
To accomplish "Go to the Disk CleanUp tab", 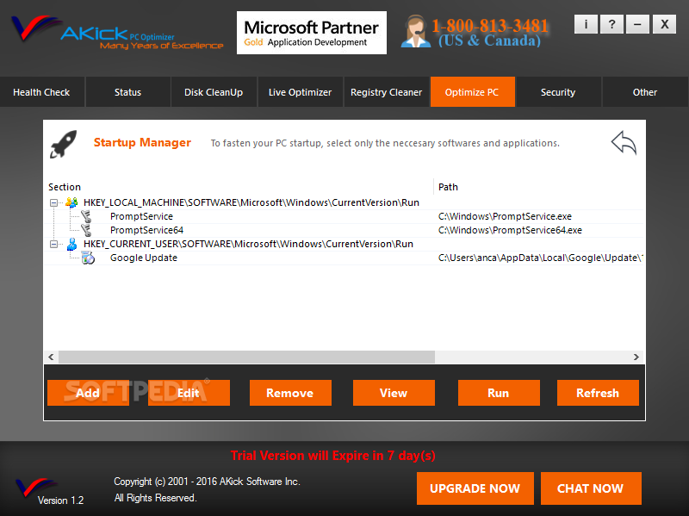I will tap(214, 92).
